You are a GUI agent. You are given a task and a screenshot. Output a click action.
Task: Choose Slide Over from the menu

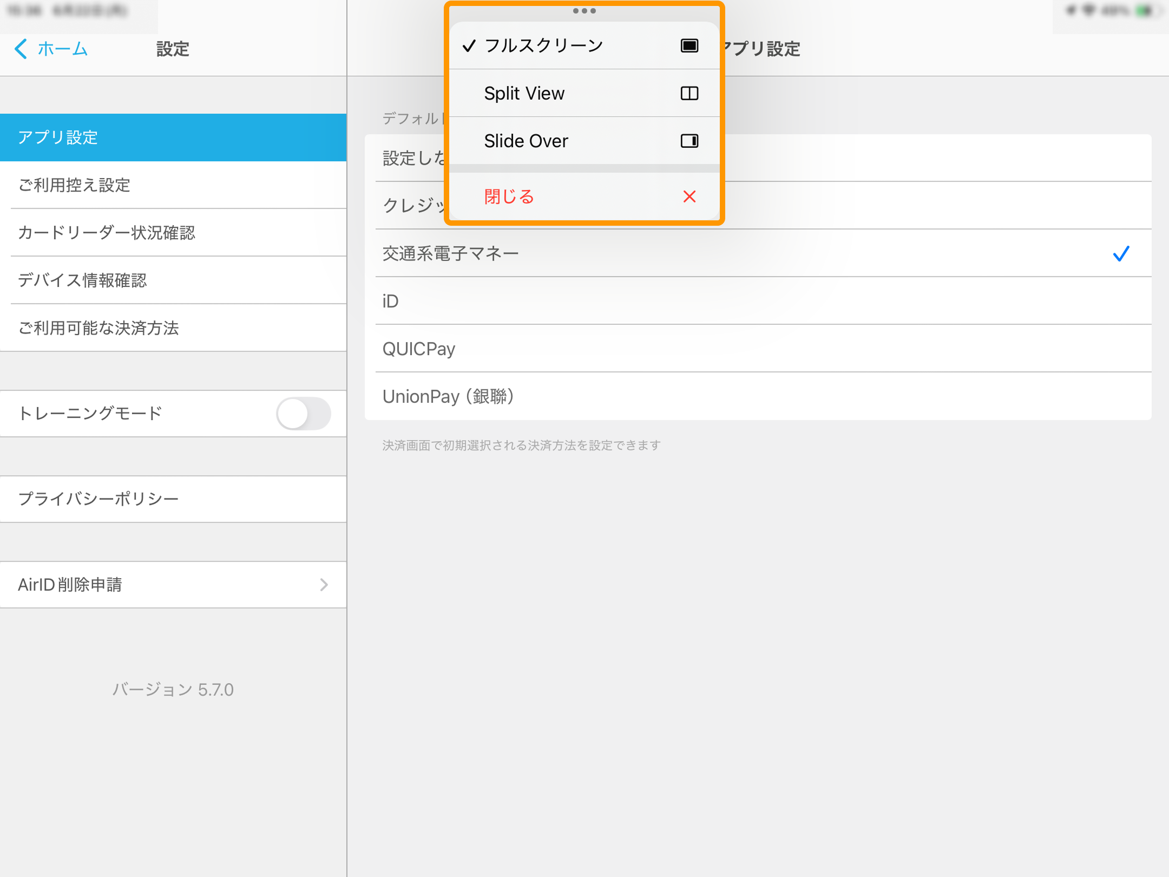(x=584, y=141)
